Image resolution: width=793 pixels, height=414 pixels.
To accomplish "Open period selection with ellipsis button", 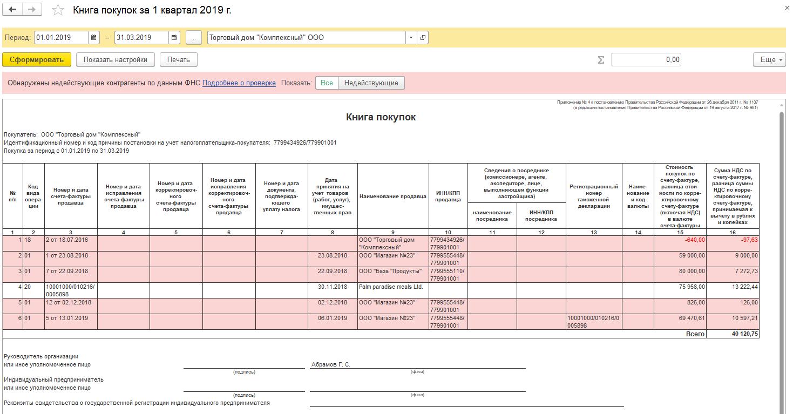I will coord(194,38).
